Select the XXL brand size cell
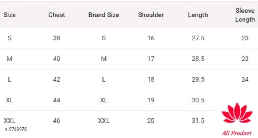Screen dimensions: 258x138 pyautogui.click(x=104, y=121)
